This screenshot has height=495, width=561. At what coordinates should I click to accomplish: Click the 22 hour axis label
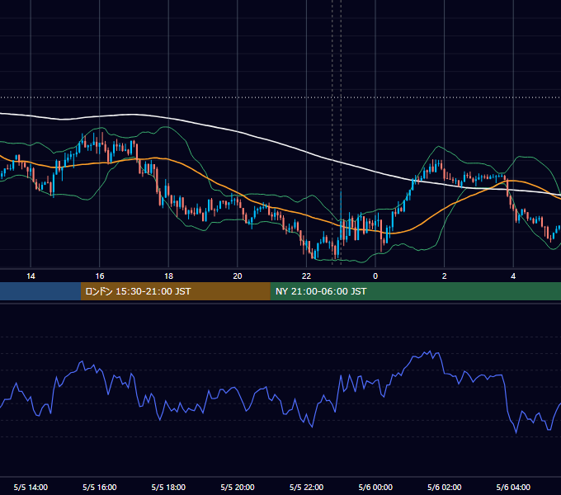pos(306,276)
